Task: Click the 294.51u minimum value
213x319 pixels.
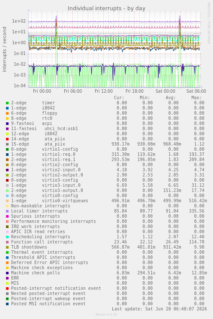Action: pos(146,273)
